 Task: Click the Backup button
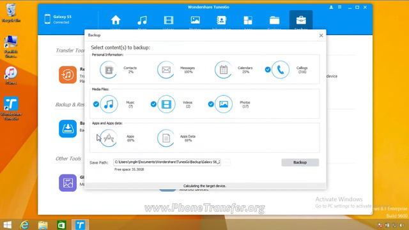(300, 162)
